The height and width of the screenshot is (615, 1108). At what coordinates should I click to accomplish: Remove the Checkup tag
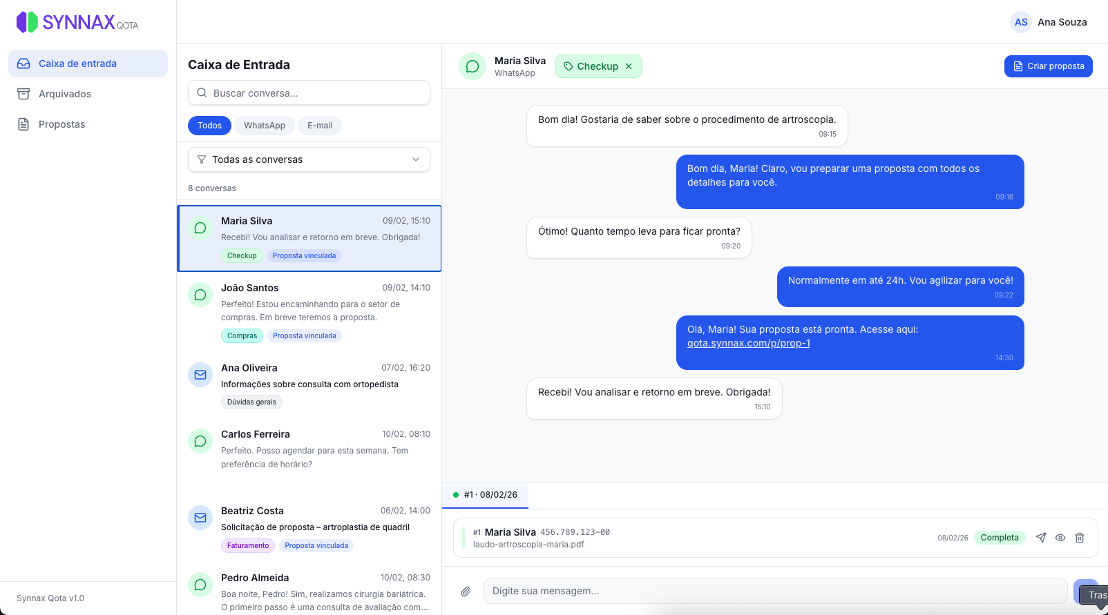(x=629, y=66)
